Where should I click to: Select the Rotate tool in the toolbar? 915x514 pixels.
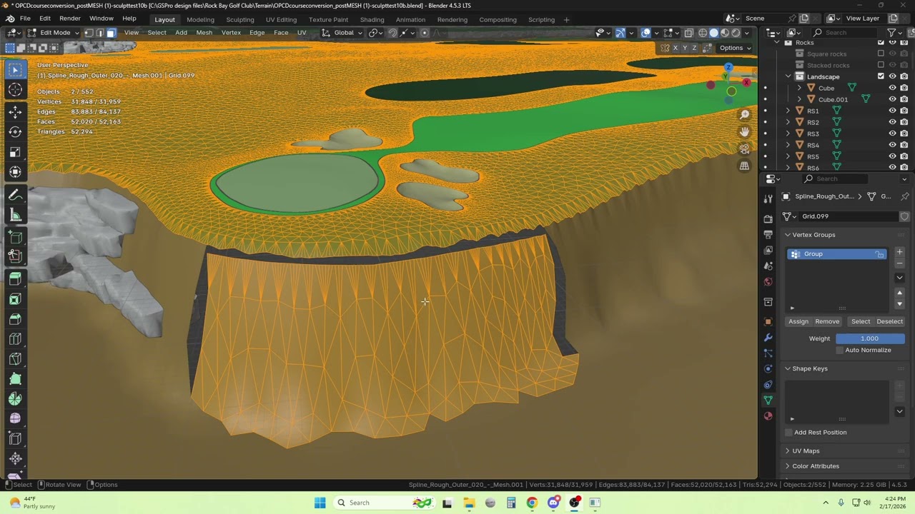15,131
